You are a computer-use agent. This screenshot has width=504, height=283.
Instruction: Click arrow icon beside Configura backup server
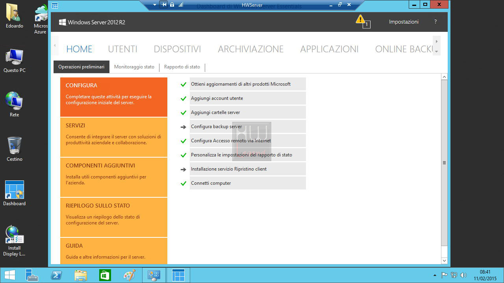coord(183,127)
